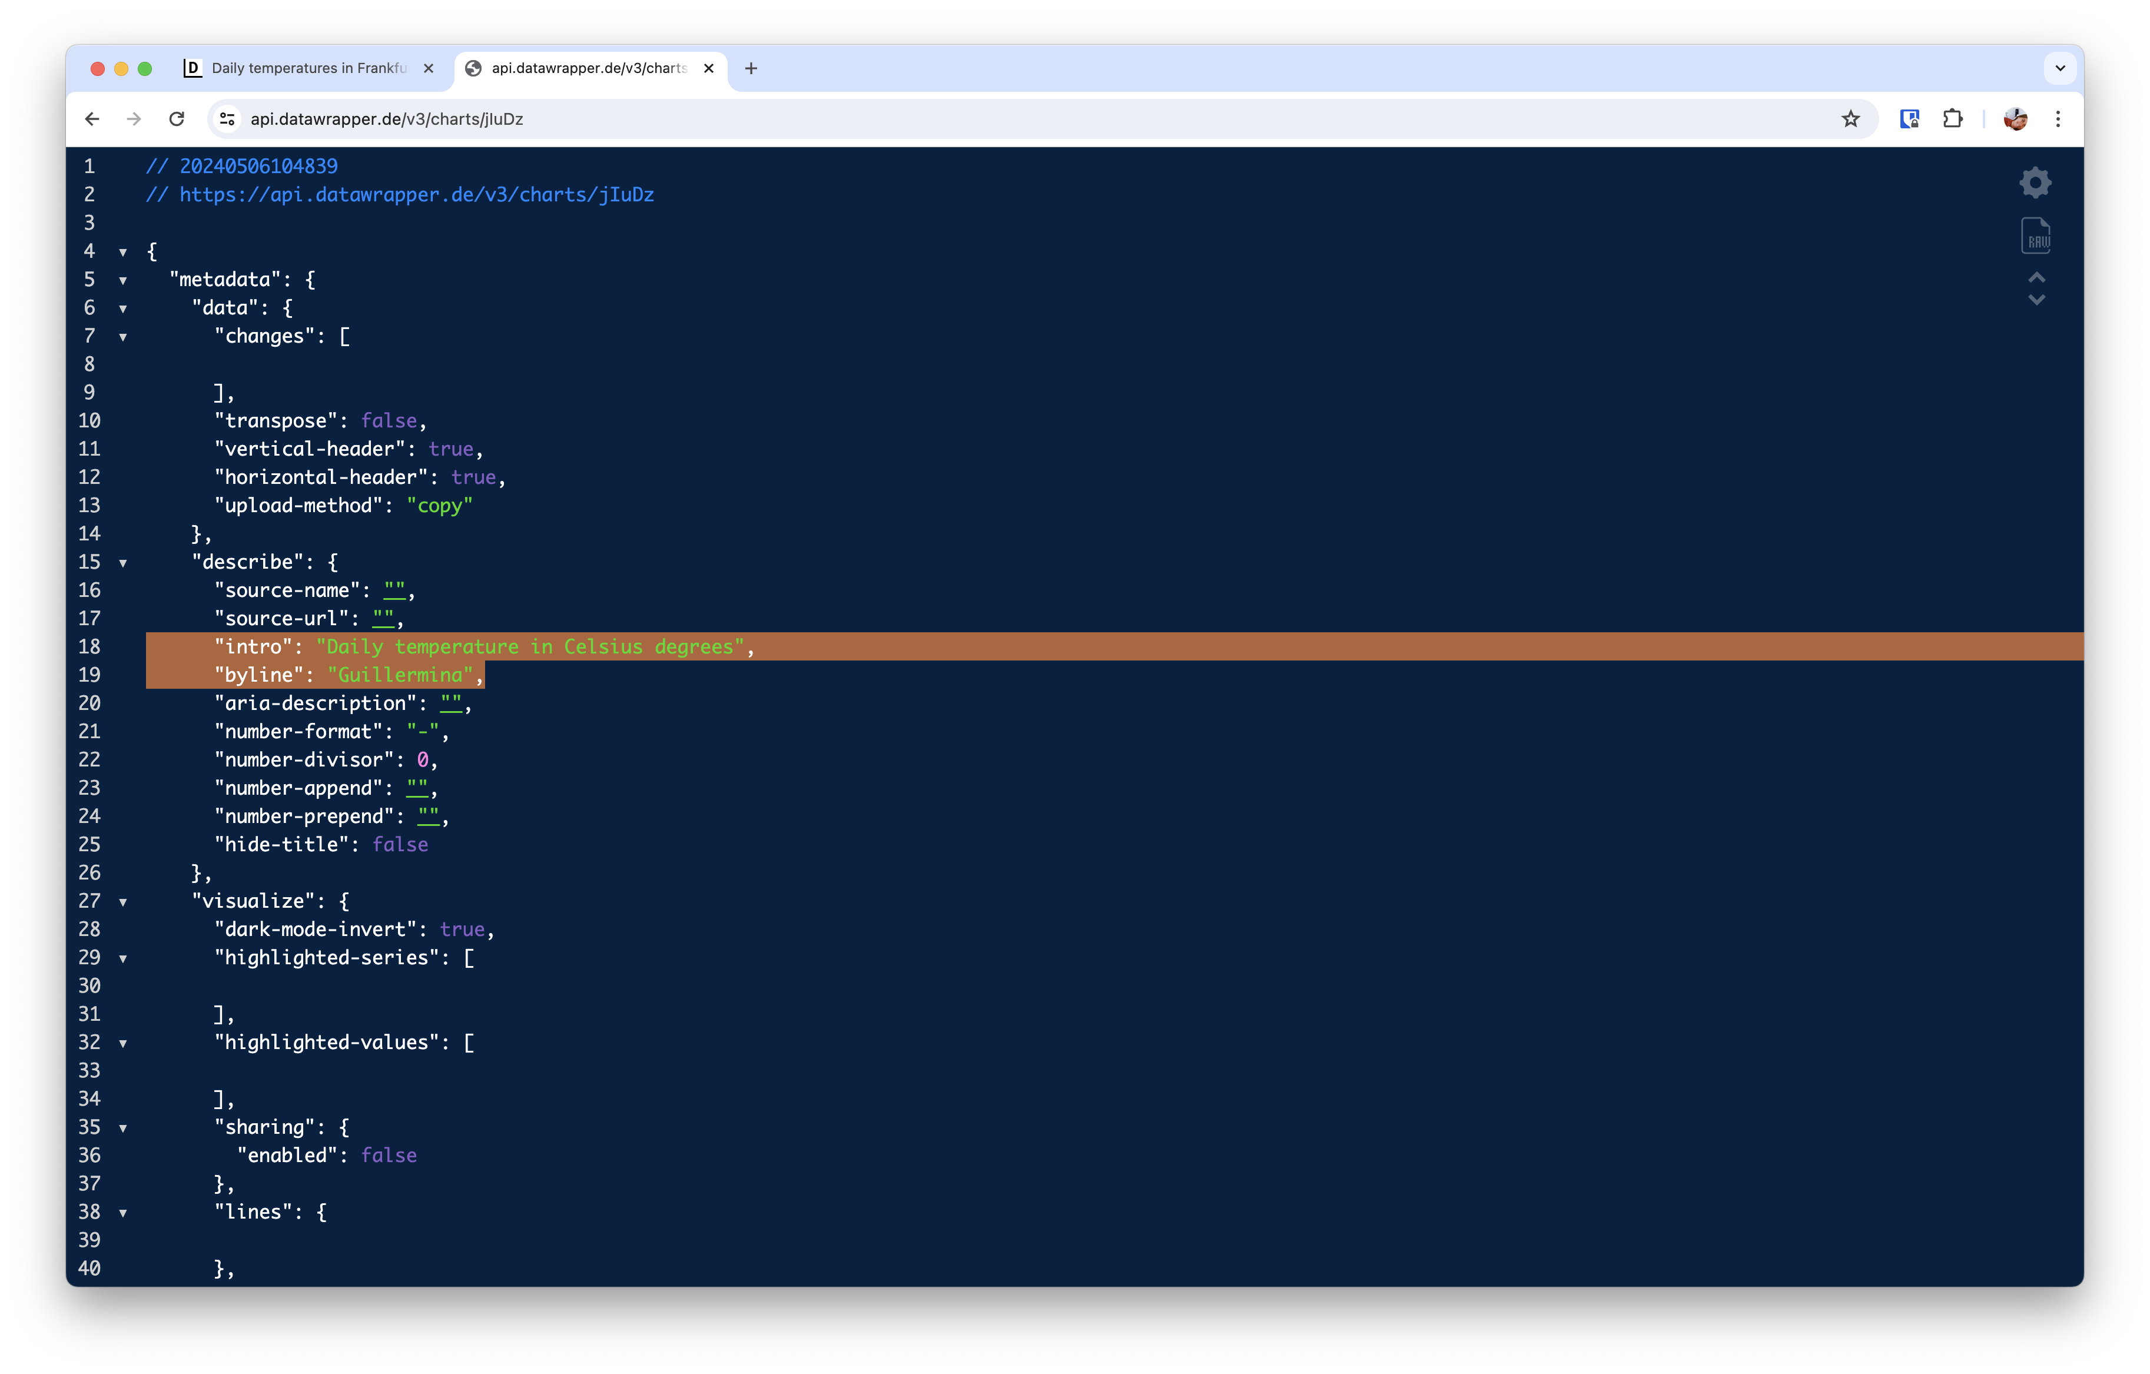Click the "number-format" key
Image resolution: width=2150 pixels, height=1374 pixels.
point(298,731)
